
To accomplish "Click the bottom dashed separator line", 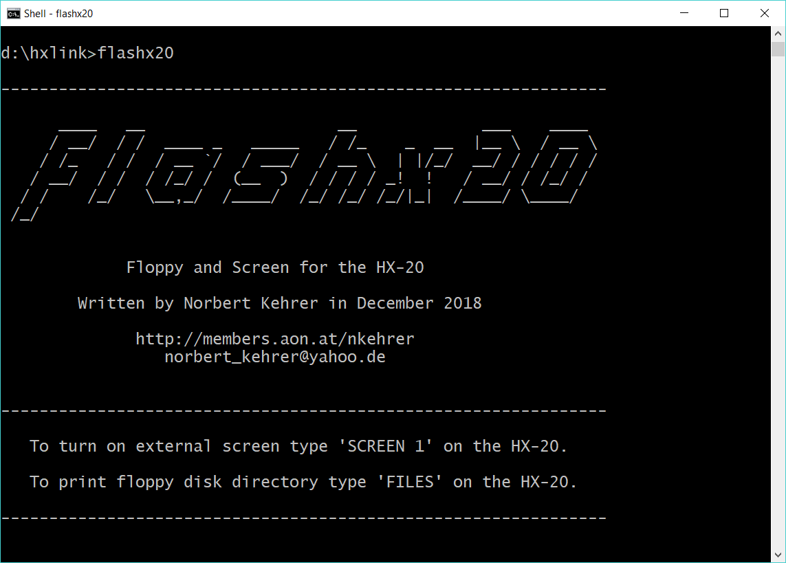I will pyautogui.click(x=304, y=518).
